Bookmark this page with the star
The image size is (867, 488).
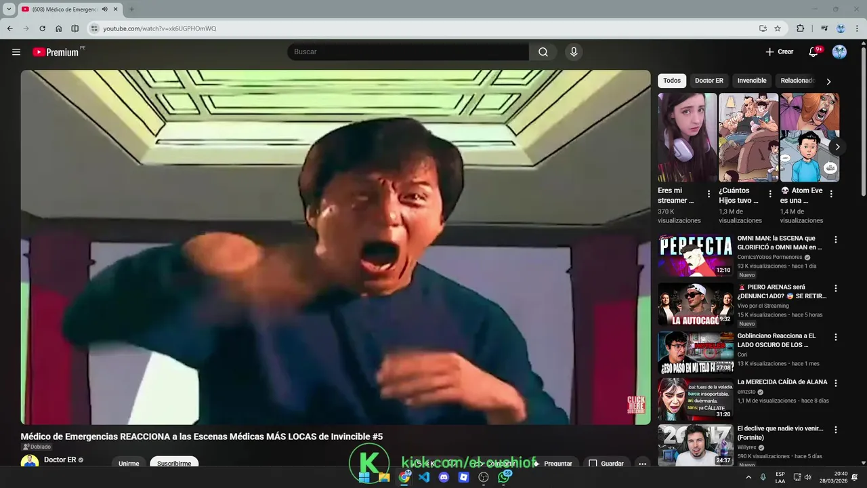[778, 28]
